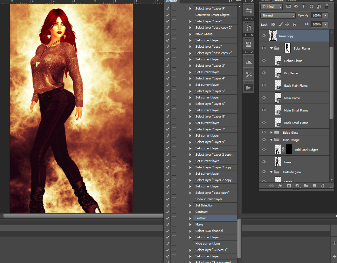
Task: Click the fx layer style icon
Action: [280, 186]
